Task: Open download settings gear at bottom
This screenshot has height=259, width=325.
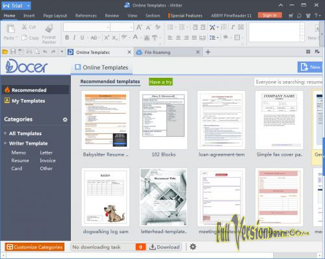Action: (193, 247)
